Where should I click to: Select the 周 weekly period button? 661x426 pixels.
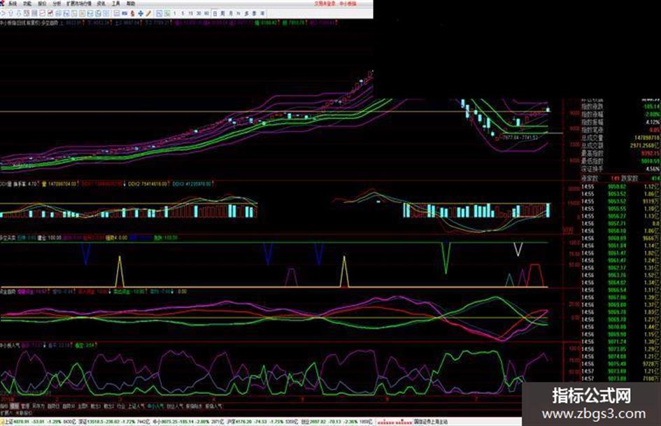click(223, 13)
